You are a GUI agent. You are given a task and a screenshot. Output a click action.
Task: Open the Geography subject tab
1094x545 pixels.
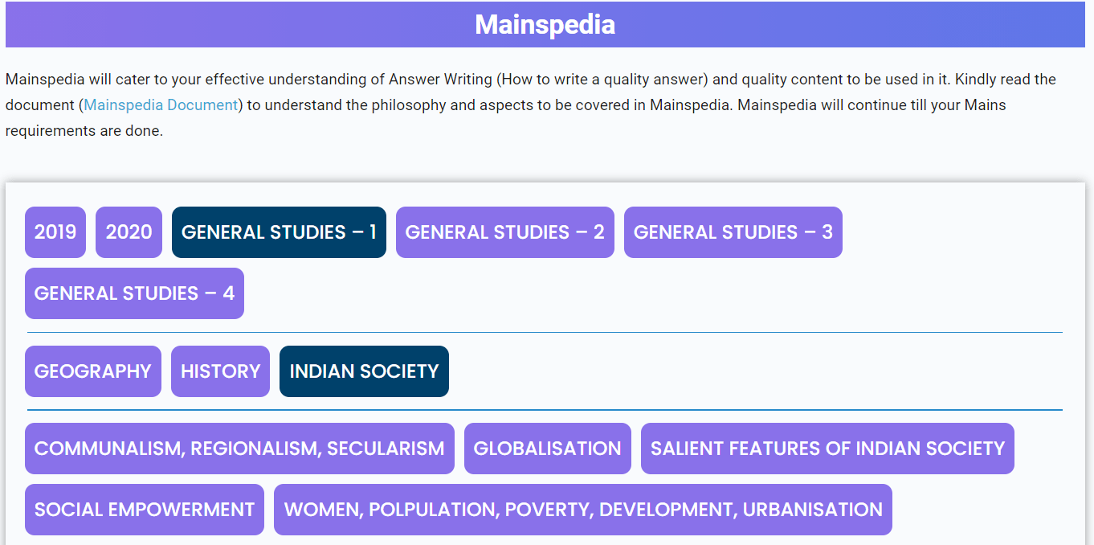click(93, 371)
